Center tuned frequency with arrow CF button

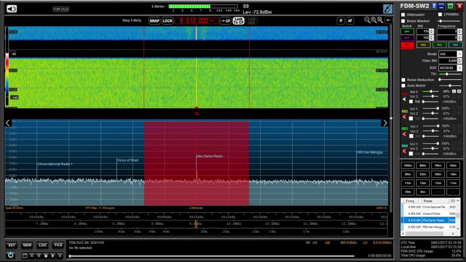tap(225, 21)
